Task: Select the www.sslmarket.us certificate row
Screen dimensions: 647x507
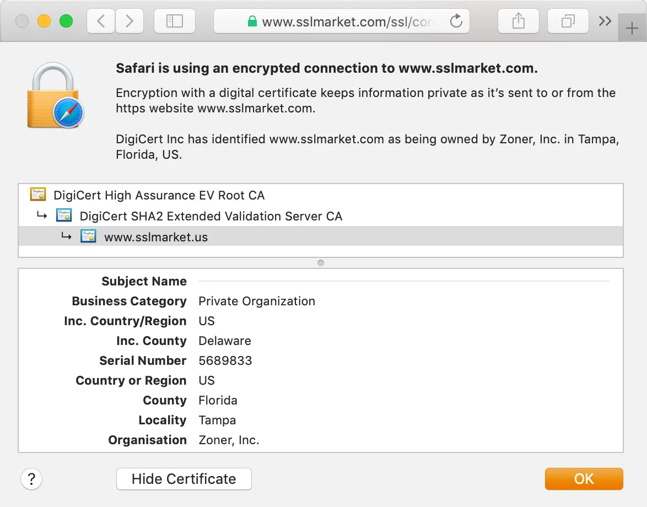Action: point(321,236)
